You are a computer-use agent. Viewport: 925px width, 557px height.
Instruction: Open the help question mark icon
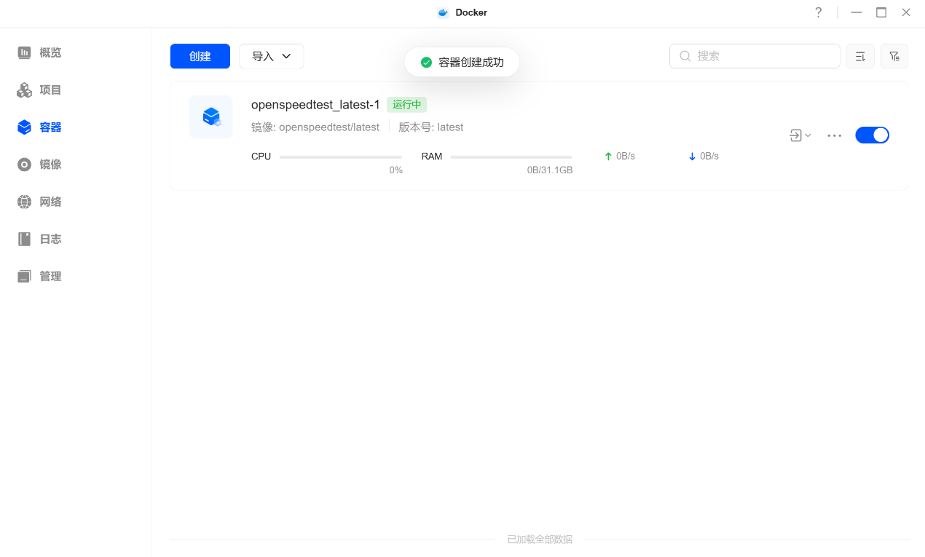point(818,12)
